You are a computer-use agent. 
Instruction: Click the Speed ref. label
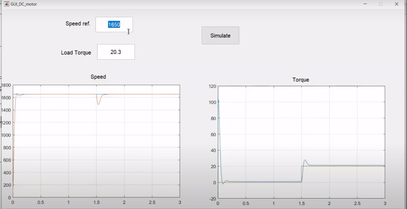click(78, 23)
